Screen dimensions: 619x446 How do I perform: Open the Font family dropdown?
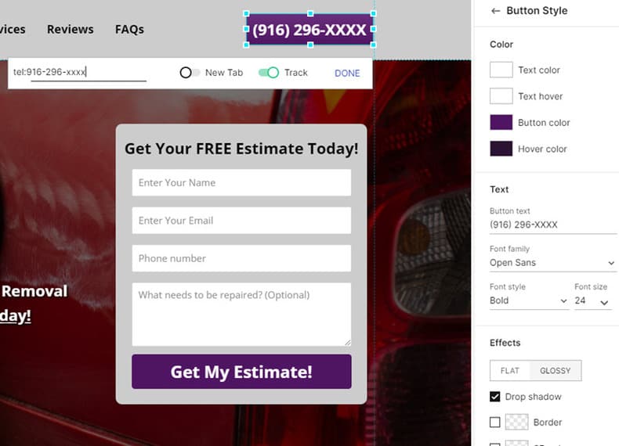click(x=552, y=263)
